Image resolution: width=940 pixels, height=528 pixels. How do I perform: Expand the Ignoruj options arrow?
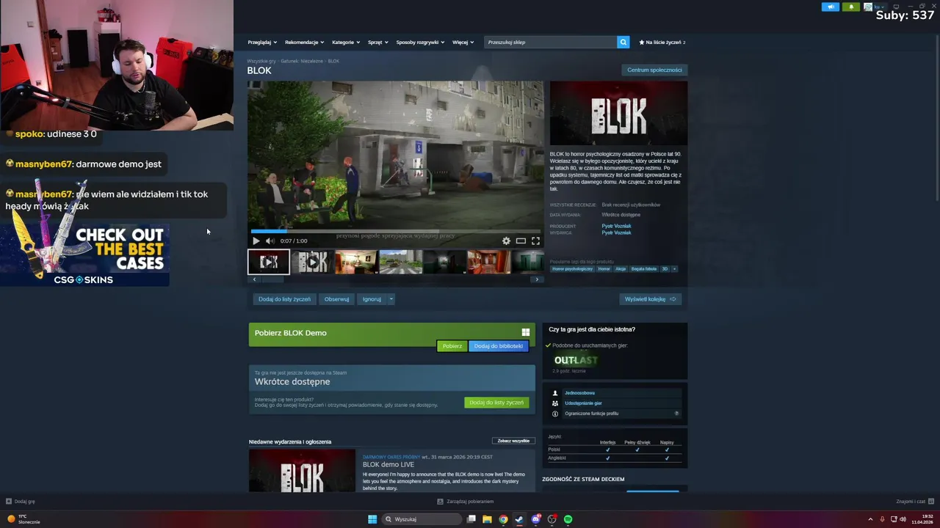(391, 299)
